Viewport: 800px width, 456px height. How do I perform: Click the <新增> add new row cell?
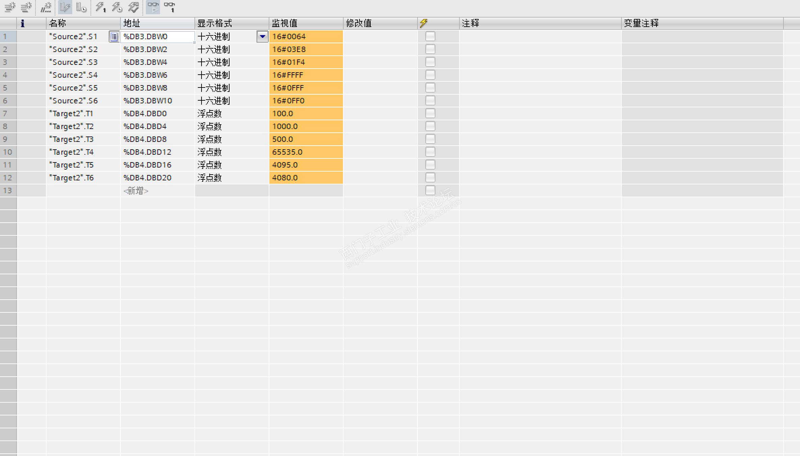click(136, 191)
